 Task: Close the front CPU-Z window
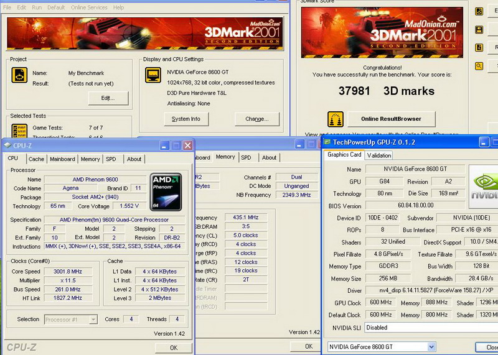(x=188, y=145)
